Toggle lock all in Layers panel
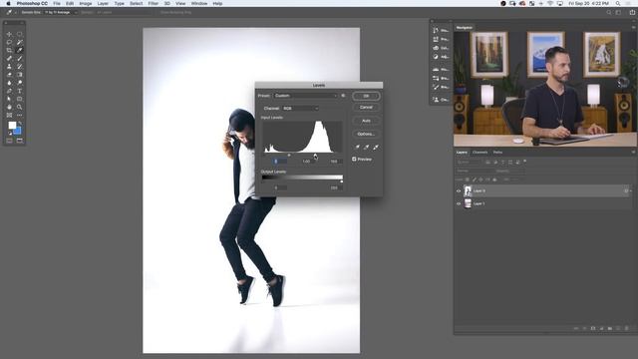The width and height of the screenshot is (638, 359). 494,179
